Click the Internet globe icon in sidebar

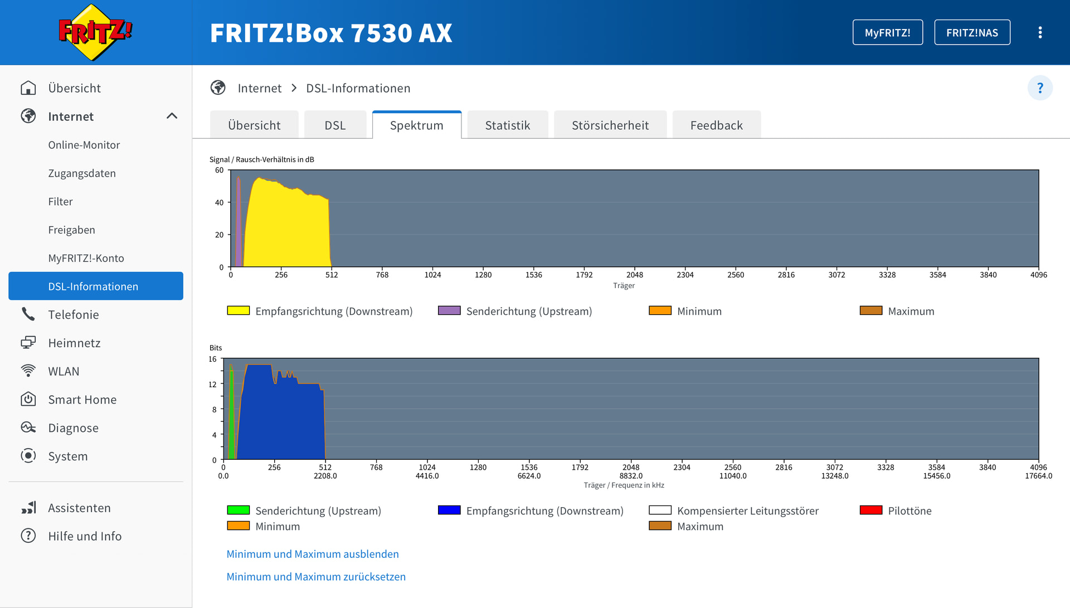point(28,116)
